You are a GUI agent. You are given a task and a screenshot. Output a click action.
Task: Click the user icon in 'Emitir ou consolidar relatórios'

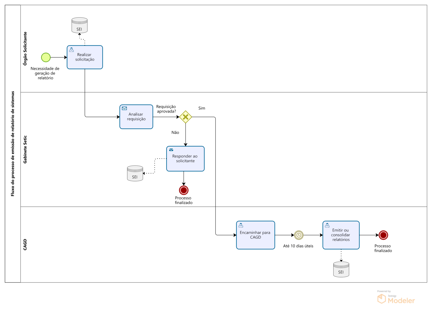pos(327,225)
